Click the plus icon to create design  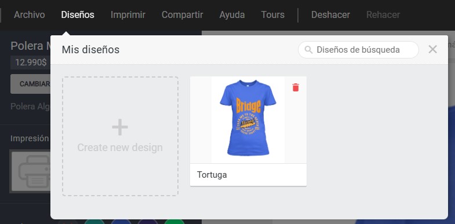120,127
